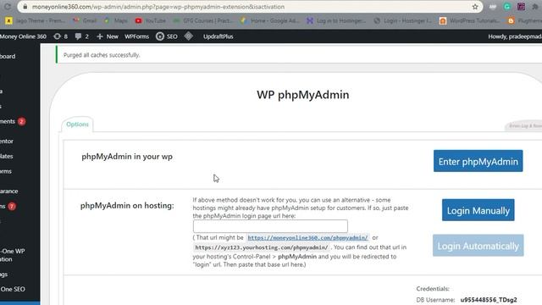Click the Login Manually button

click(x=478, y=210)
